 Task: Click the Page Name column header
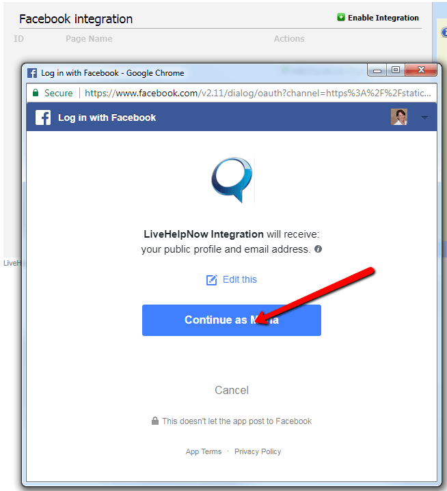89,38
